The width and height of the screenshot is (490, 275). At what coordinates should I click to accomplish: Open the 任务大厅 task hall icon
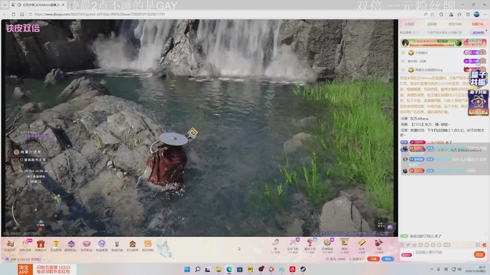coord(10,245)
